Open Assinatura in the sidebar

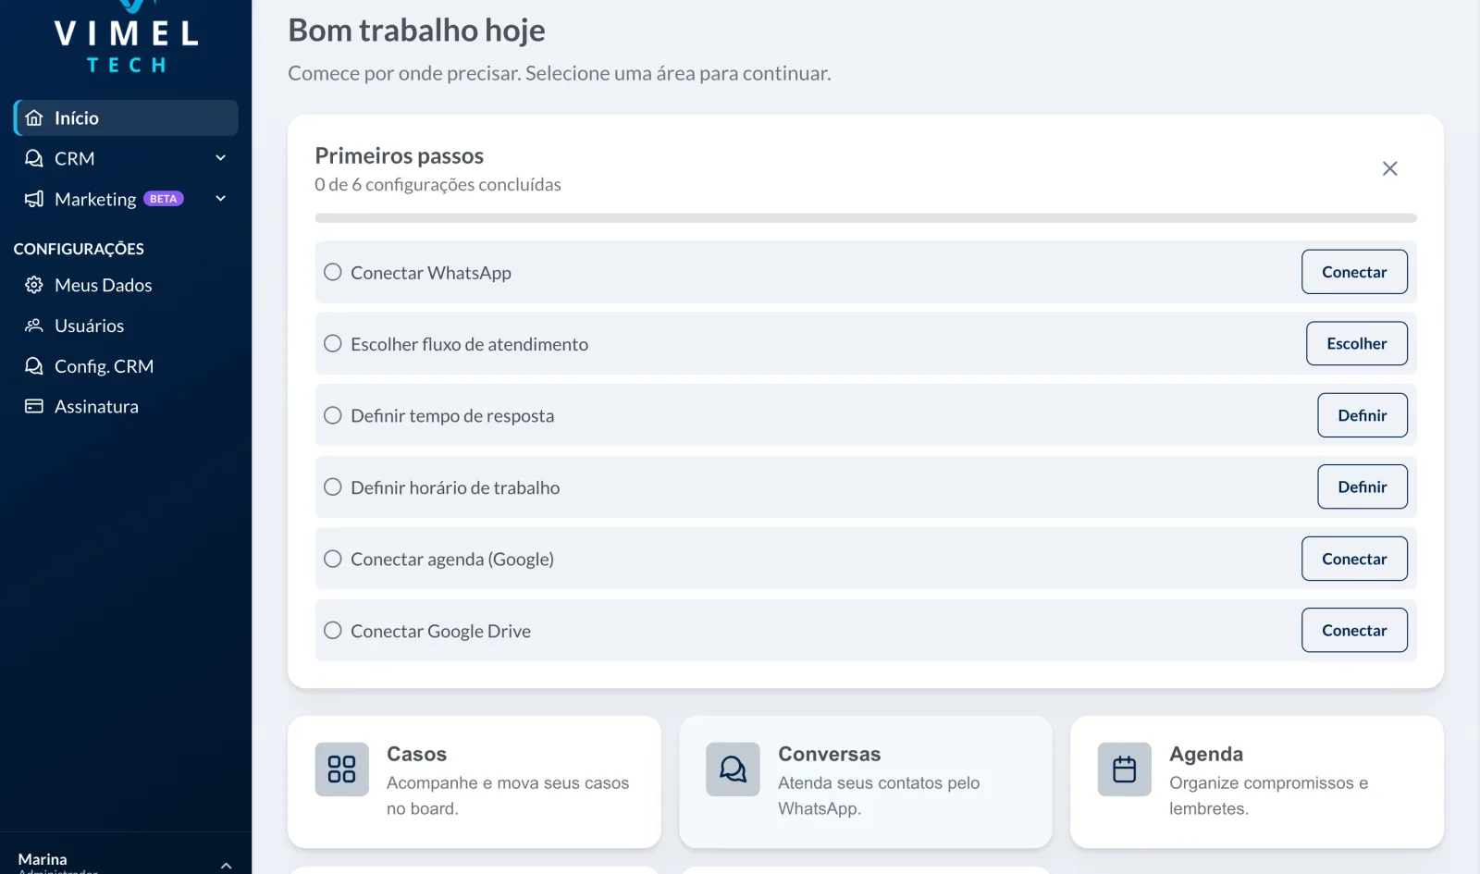coord(126,406)
